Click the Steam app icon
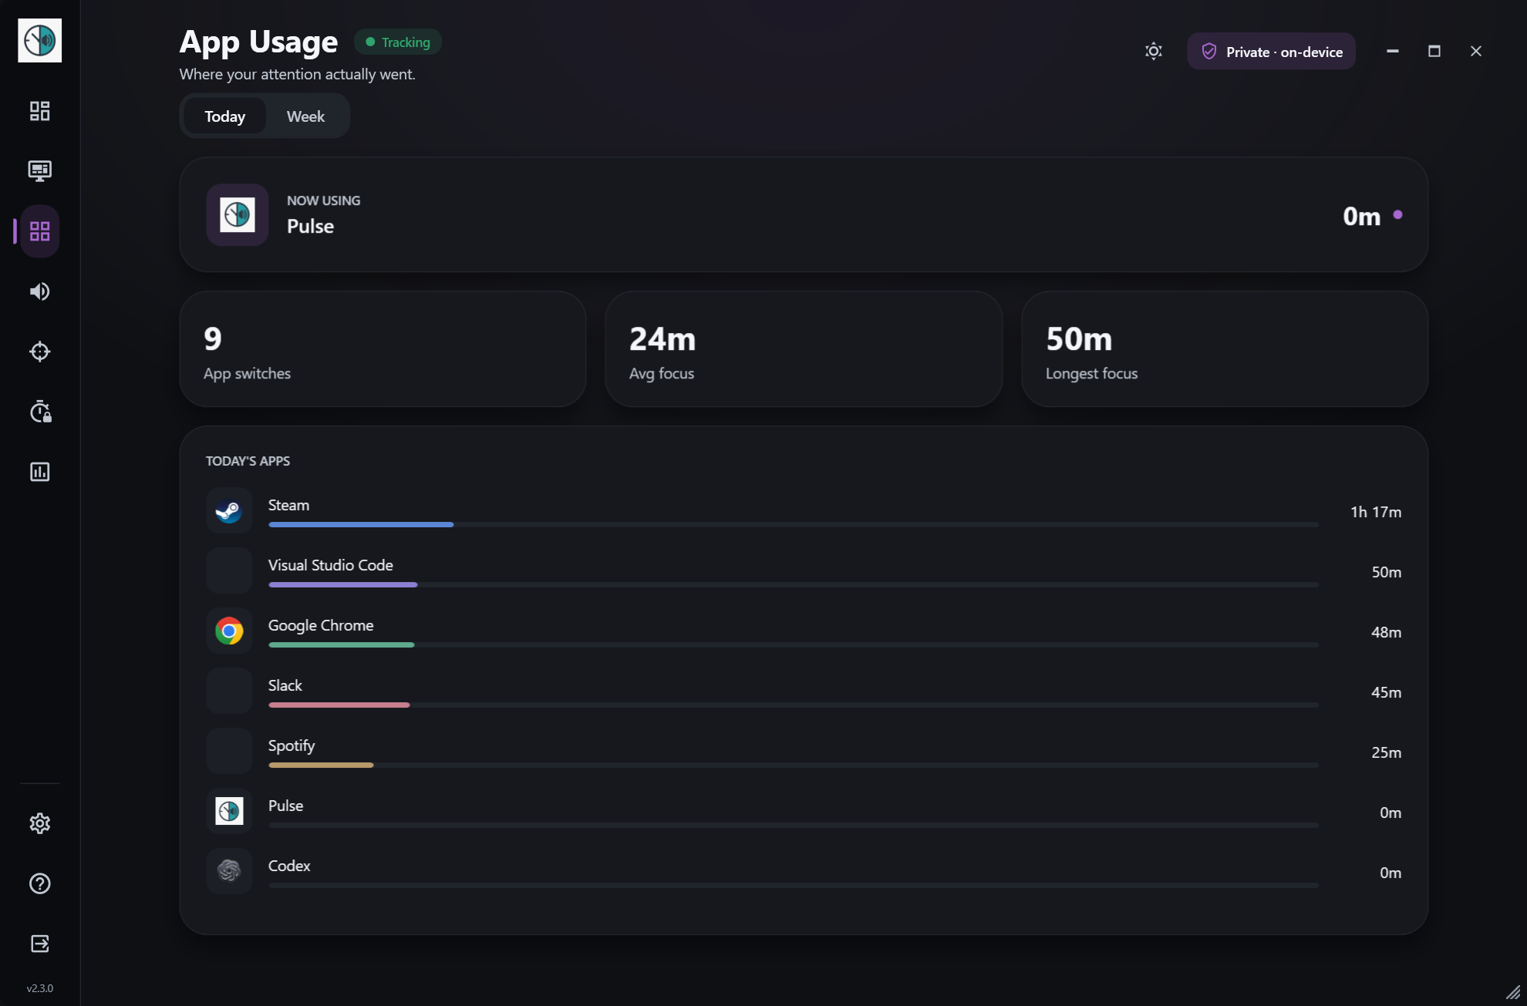 [229, 510]
